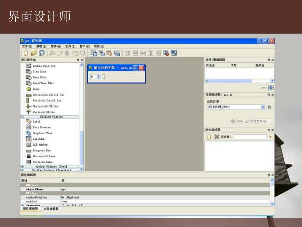Image resolution: width=302 pixels, height=227 pixels.
Task: Select the Dial widget in widget box
Action: pos(32,89)
